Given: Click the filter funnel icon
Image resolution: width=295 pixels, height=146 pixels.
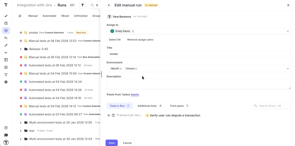Looking at the screenshot, I should (82, 5).
